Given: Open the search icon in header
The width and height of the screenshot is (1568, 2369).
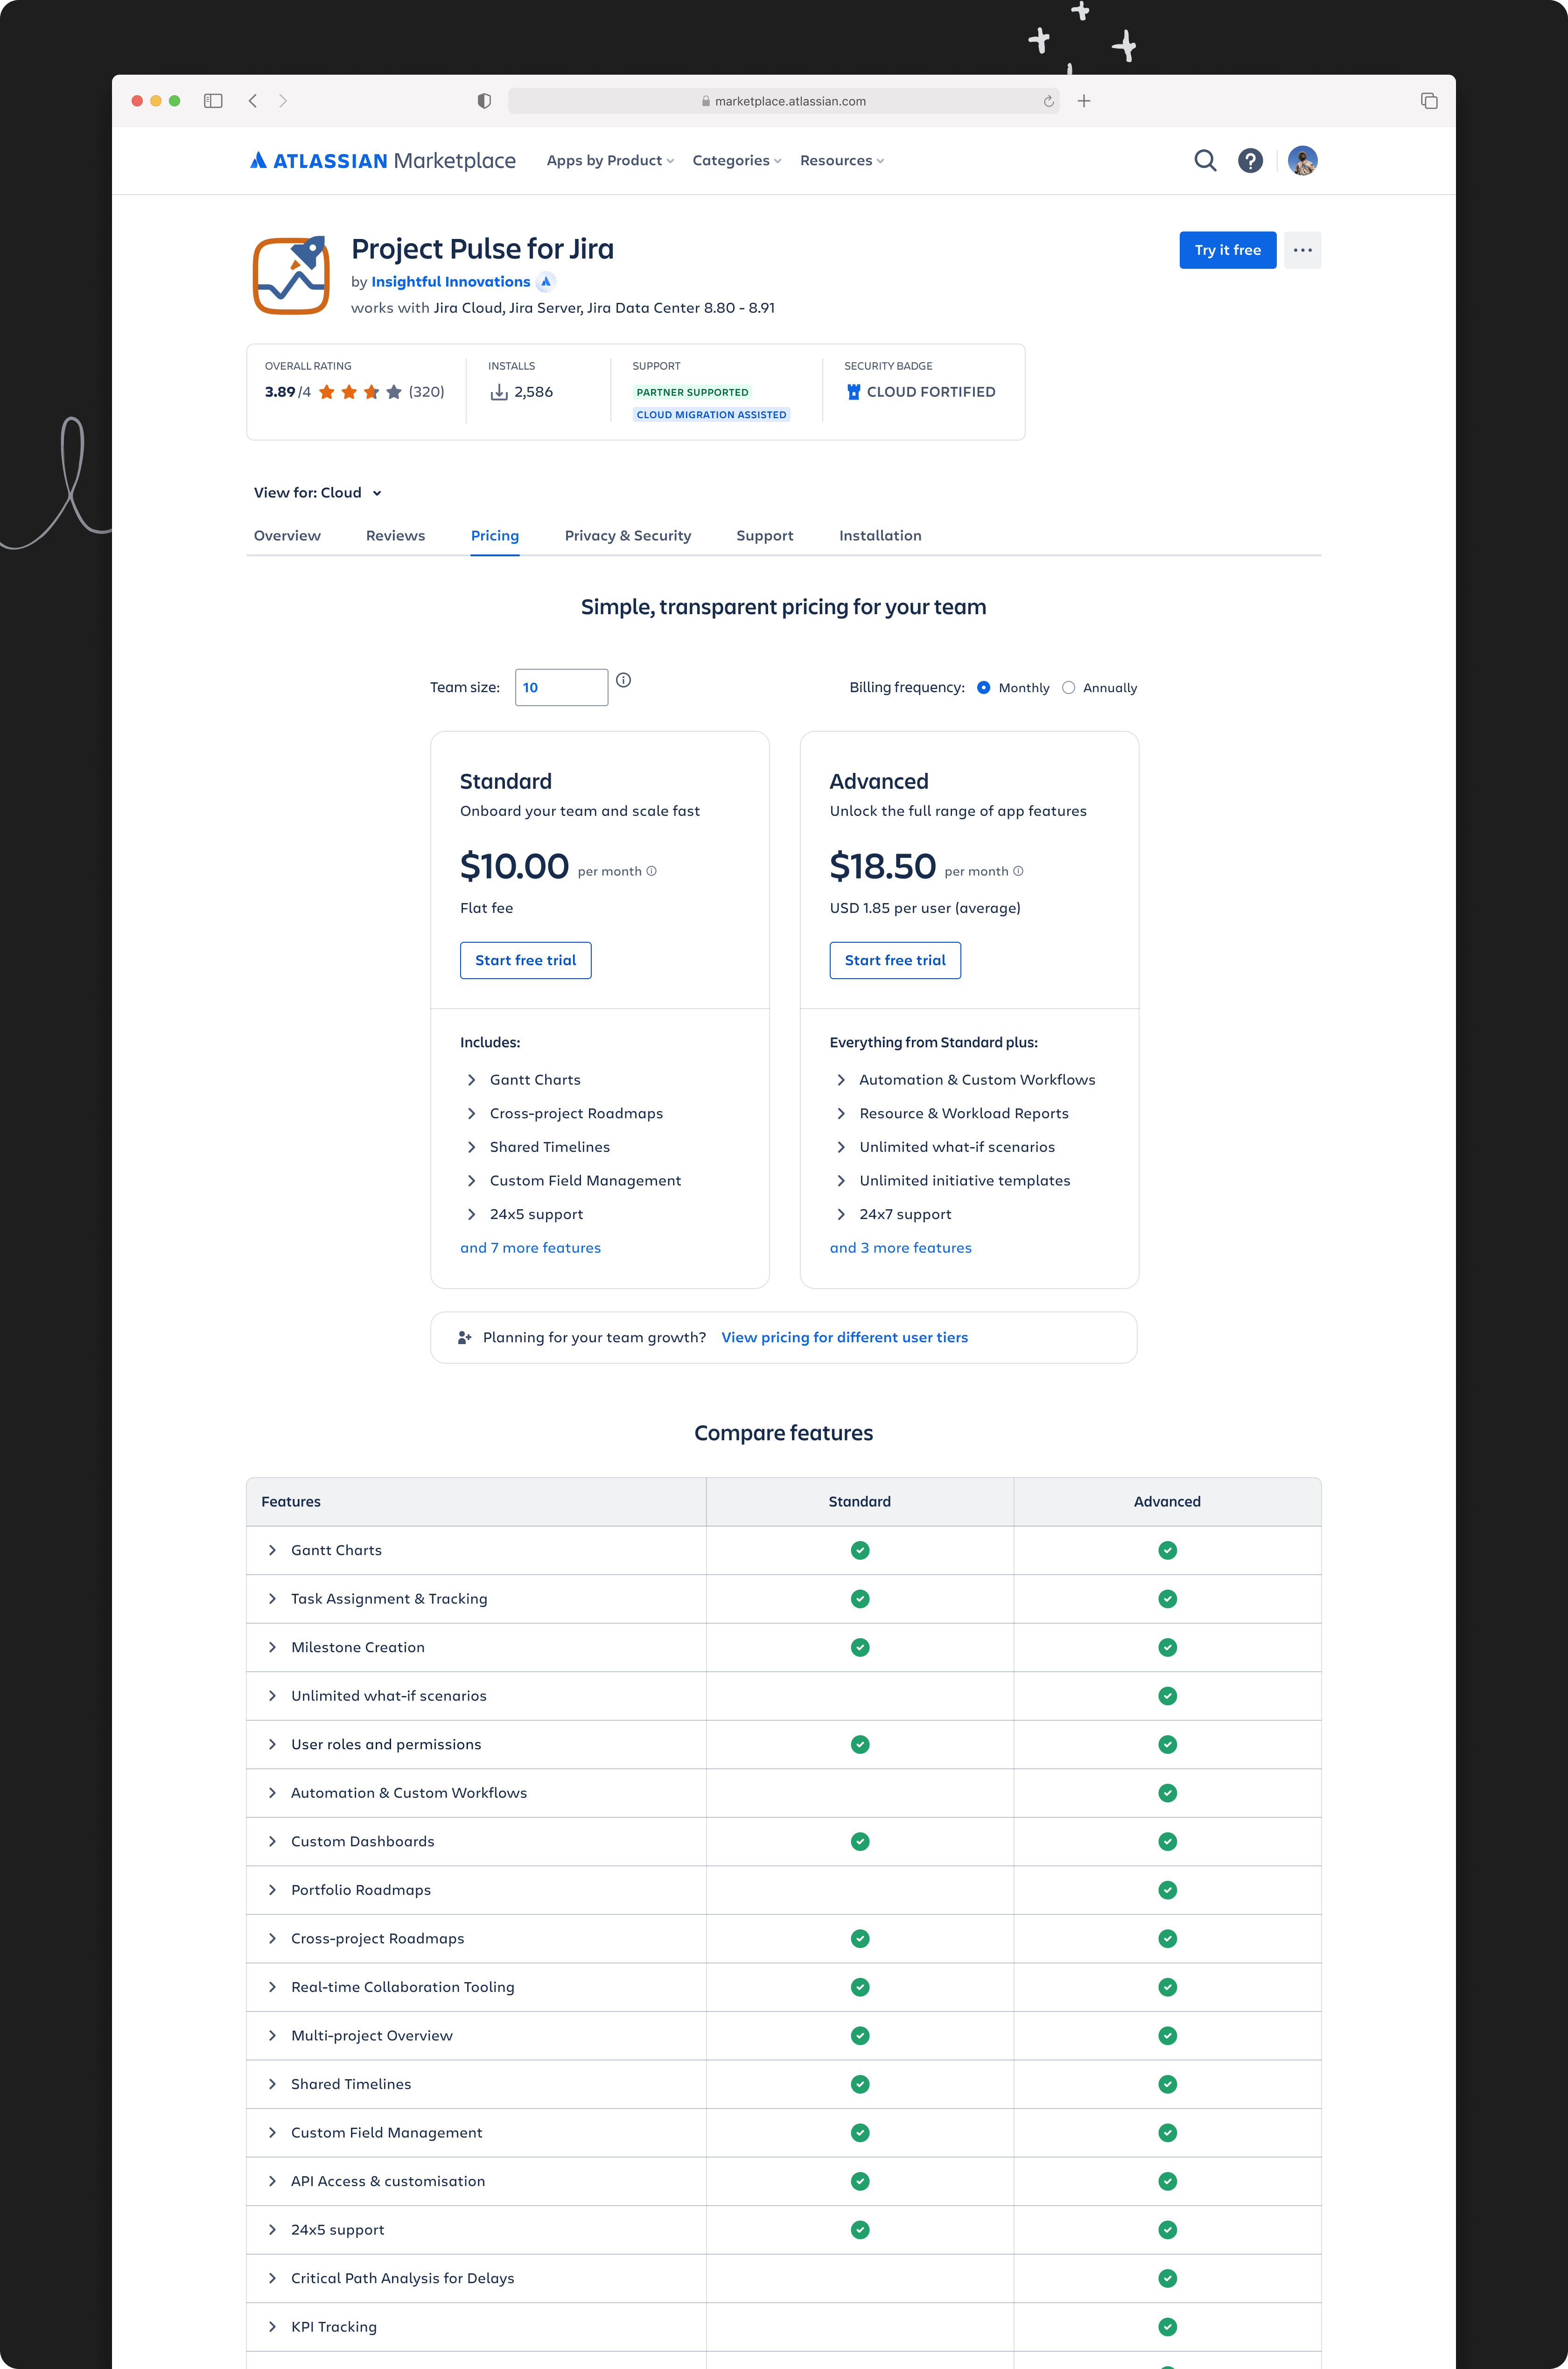Looking at the screenshot, I should click(x=1205, y=161).
